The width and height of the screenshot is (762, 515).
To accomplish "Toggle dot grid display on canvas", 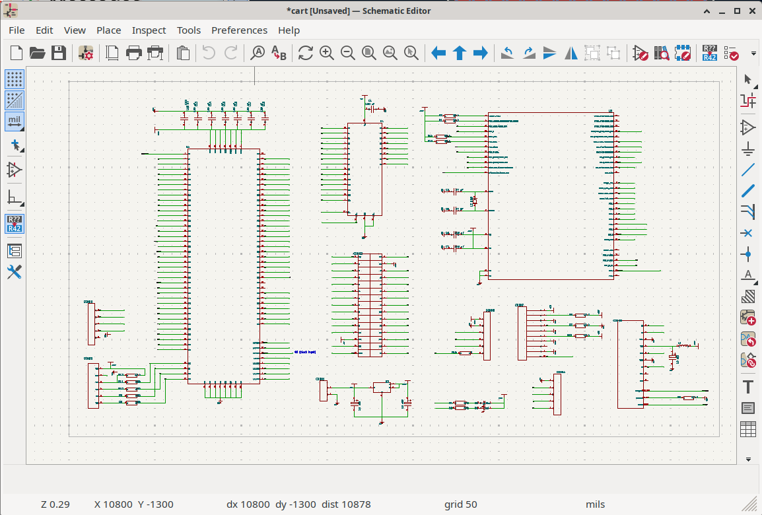I will [15, 79].
